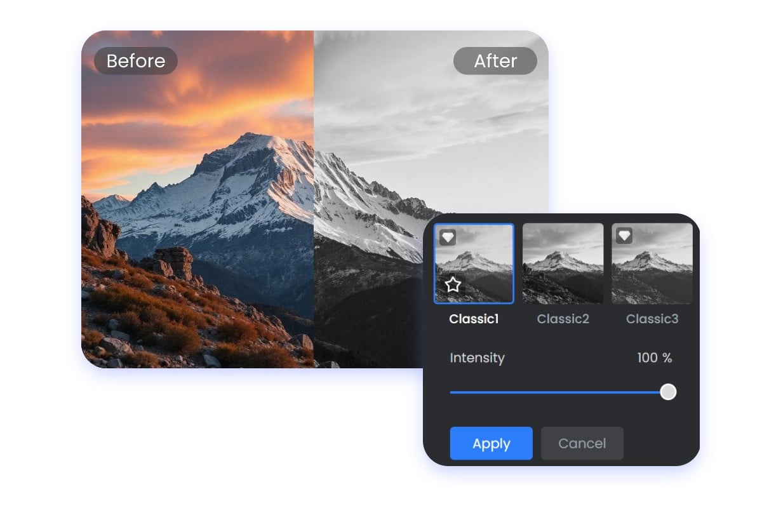Click the After label on the image
Viewport: 762px width, 508px height.
click(495, 61)
